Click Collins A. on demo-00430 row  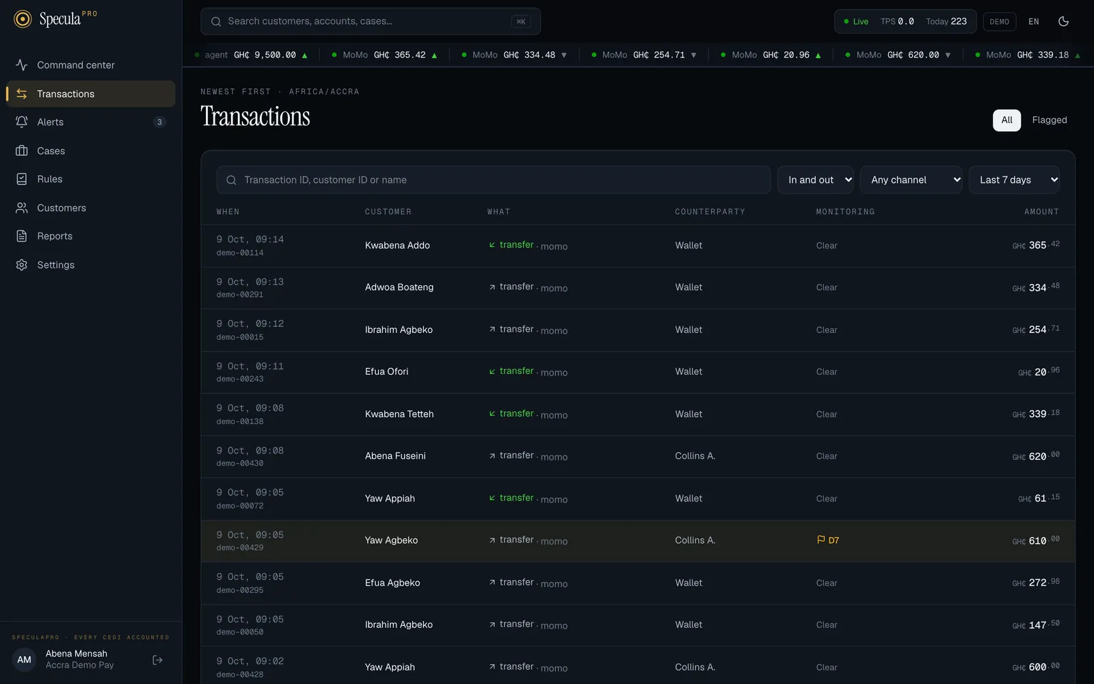tap(695, 456)
